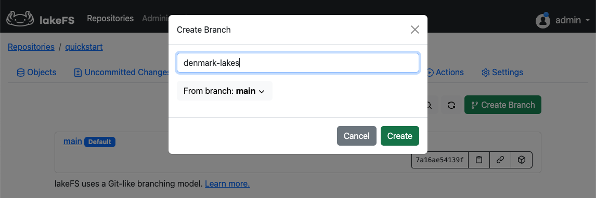The image size is (596, 198).
Task: Click the cube icon for main branch
Action: 522,160
